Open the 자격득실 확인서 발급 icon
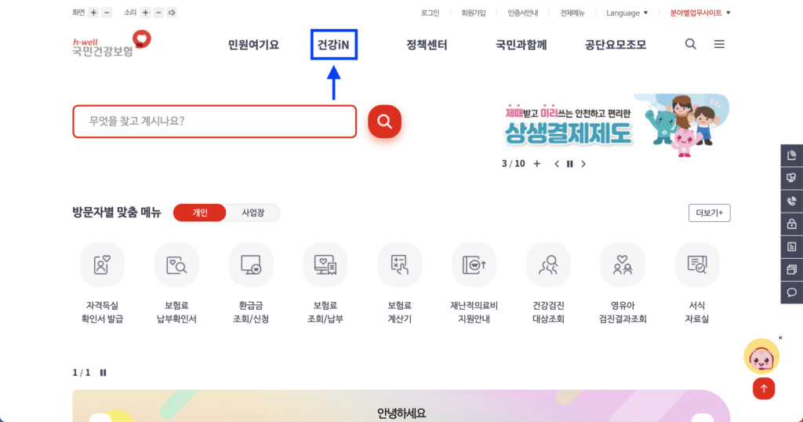Image resolution: width=803 pixels, height=422 pixels. (x=102, y=265)
